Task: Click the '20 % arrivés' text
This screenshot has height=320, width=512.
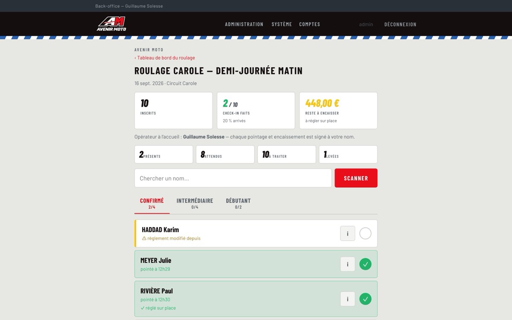Action: coord(234,121)
